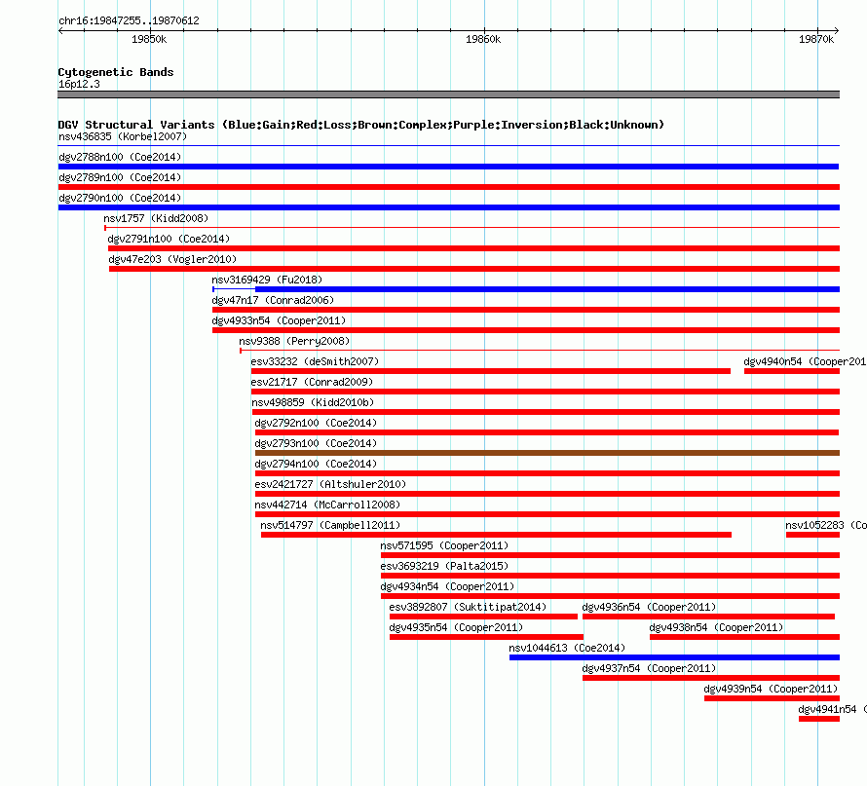Click the chr16:19847255..19870612 region text
Screen dimensions: 867x786
click(129, 20)
